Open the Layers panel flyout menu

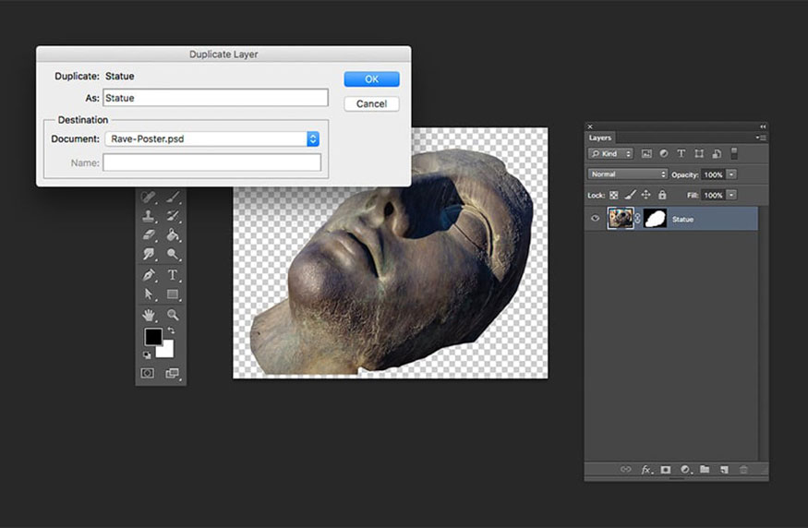pyautogui.click(x=761, y=138)
